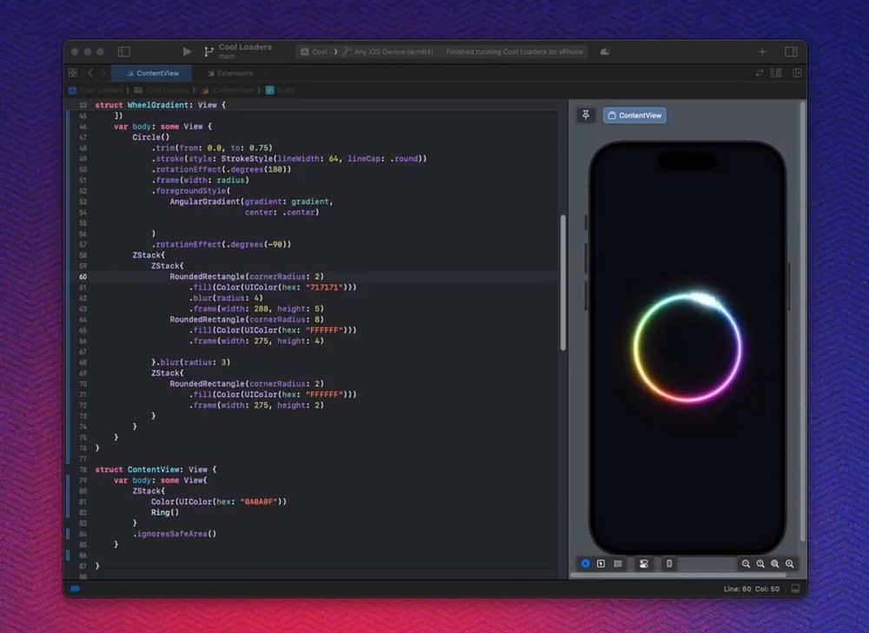
Task: Click the "struct WheelGradient: View {" sticky header
Action: coord(160,105)
